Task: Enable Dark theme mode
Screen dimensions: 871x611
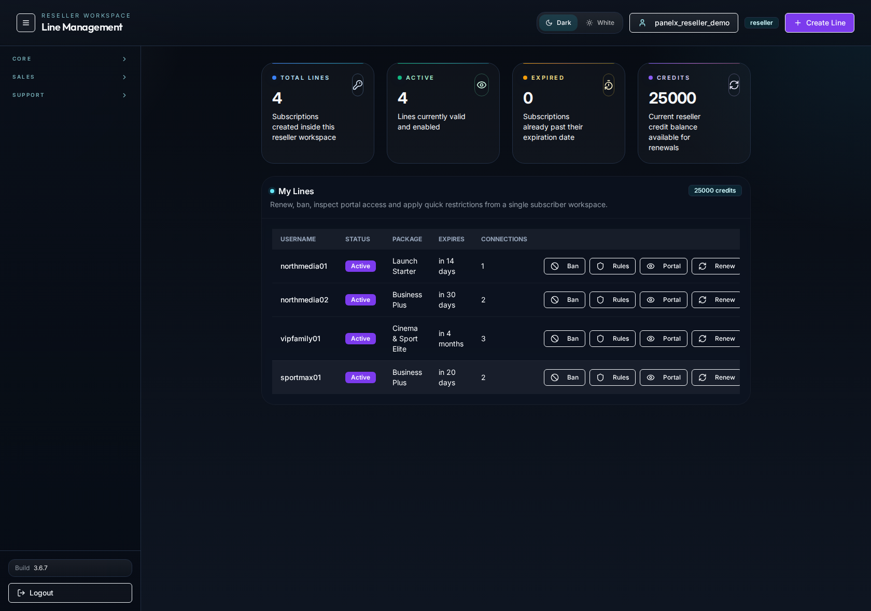Action: (x=558, y=23)
